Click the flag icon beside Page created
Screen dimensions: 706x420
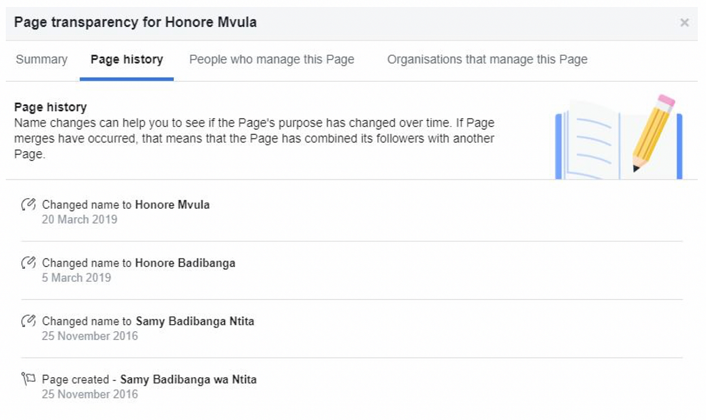pyautogui.click(x=28, y=379)
